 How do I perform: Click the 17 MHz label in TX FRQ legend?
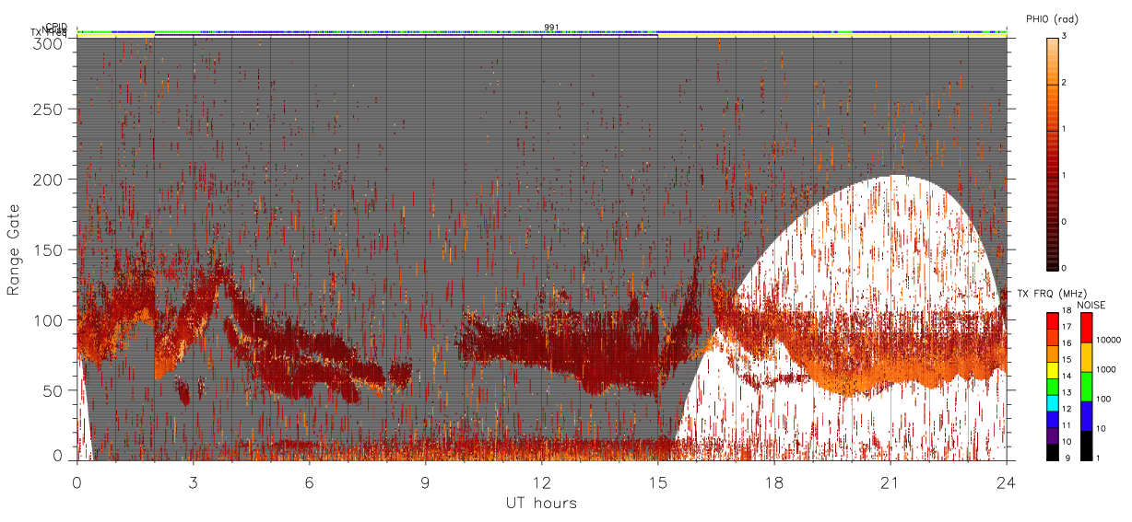[1066, 327]
